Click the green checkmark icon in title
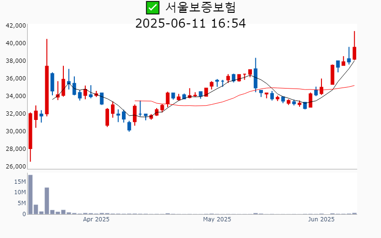381x238 pixels. 152,8
